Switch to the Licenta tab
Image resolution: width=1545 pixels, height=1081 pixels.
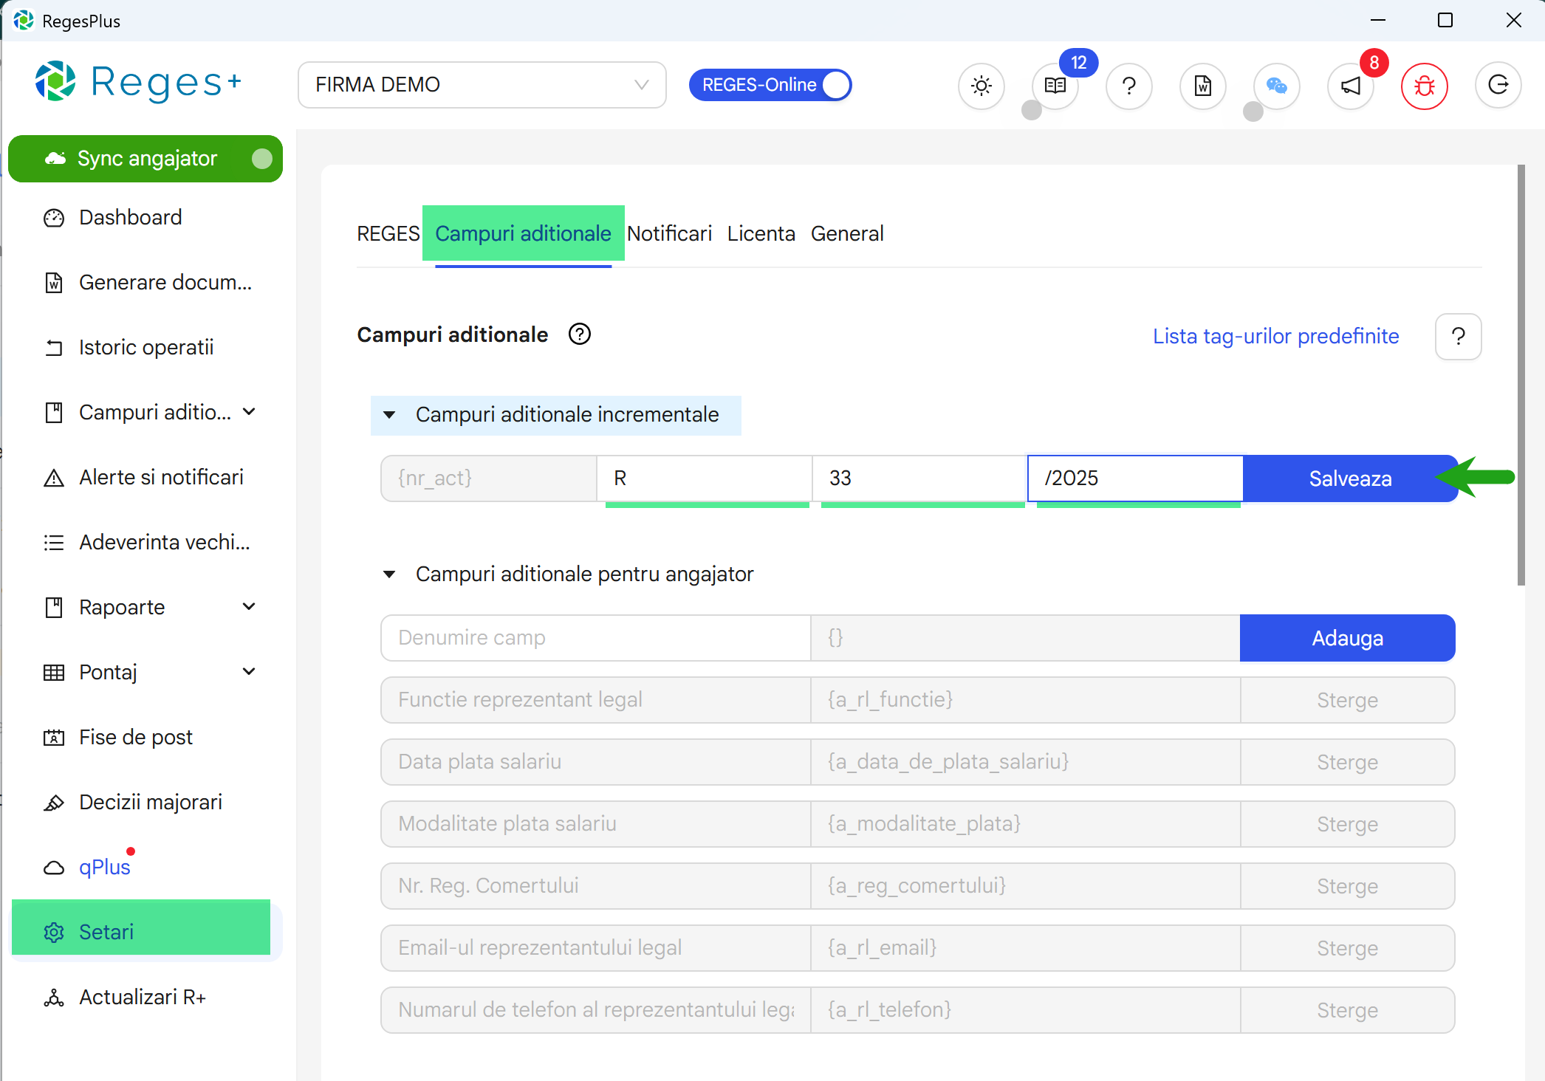pyautogui.click(x=761, y=233)
